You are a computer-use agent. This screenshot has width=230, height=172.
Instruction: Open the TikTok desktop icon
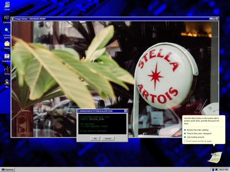pos(7,70)
